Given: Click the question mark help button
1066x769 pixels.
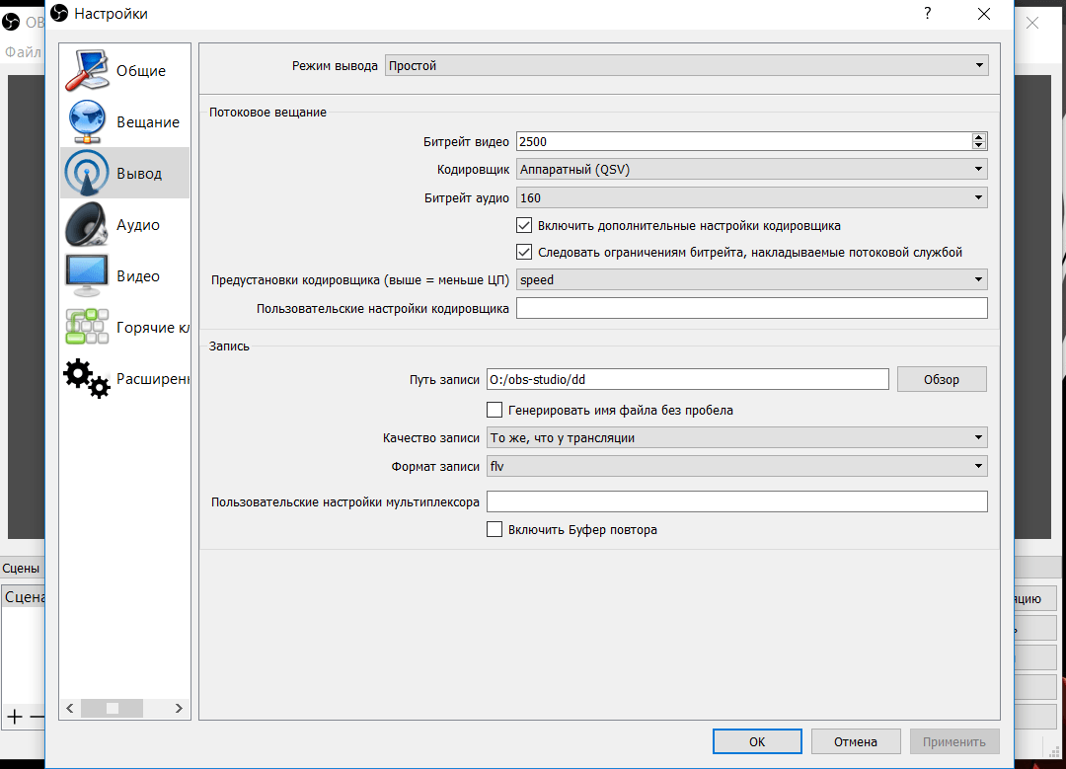Looking at the screenshot, I should 927,13.
